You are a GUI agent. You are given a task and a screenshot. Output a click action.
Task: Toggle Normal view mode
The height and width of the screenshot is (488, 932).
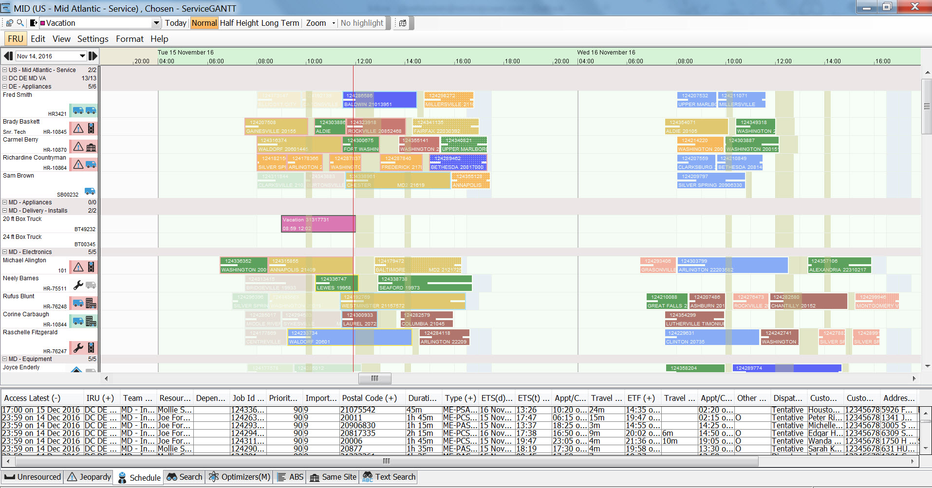(x=204, y=23)
